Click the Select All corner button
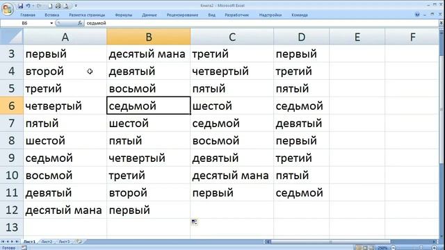This screenshot has height=250, width=445. pyautogui.click(x=12, y=37)
